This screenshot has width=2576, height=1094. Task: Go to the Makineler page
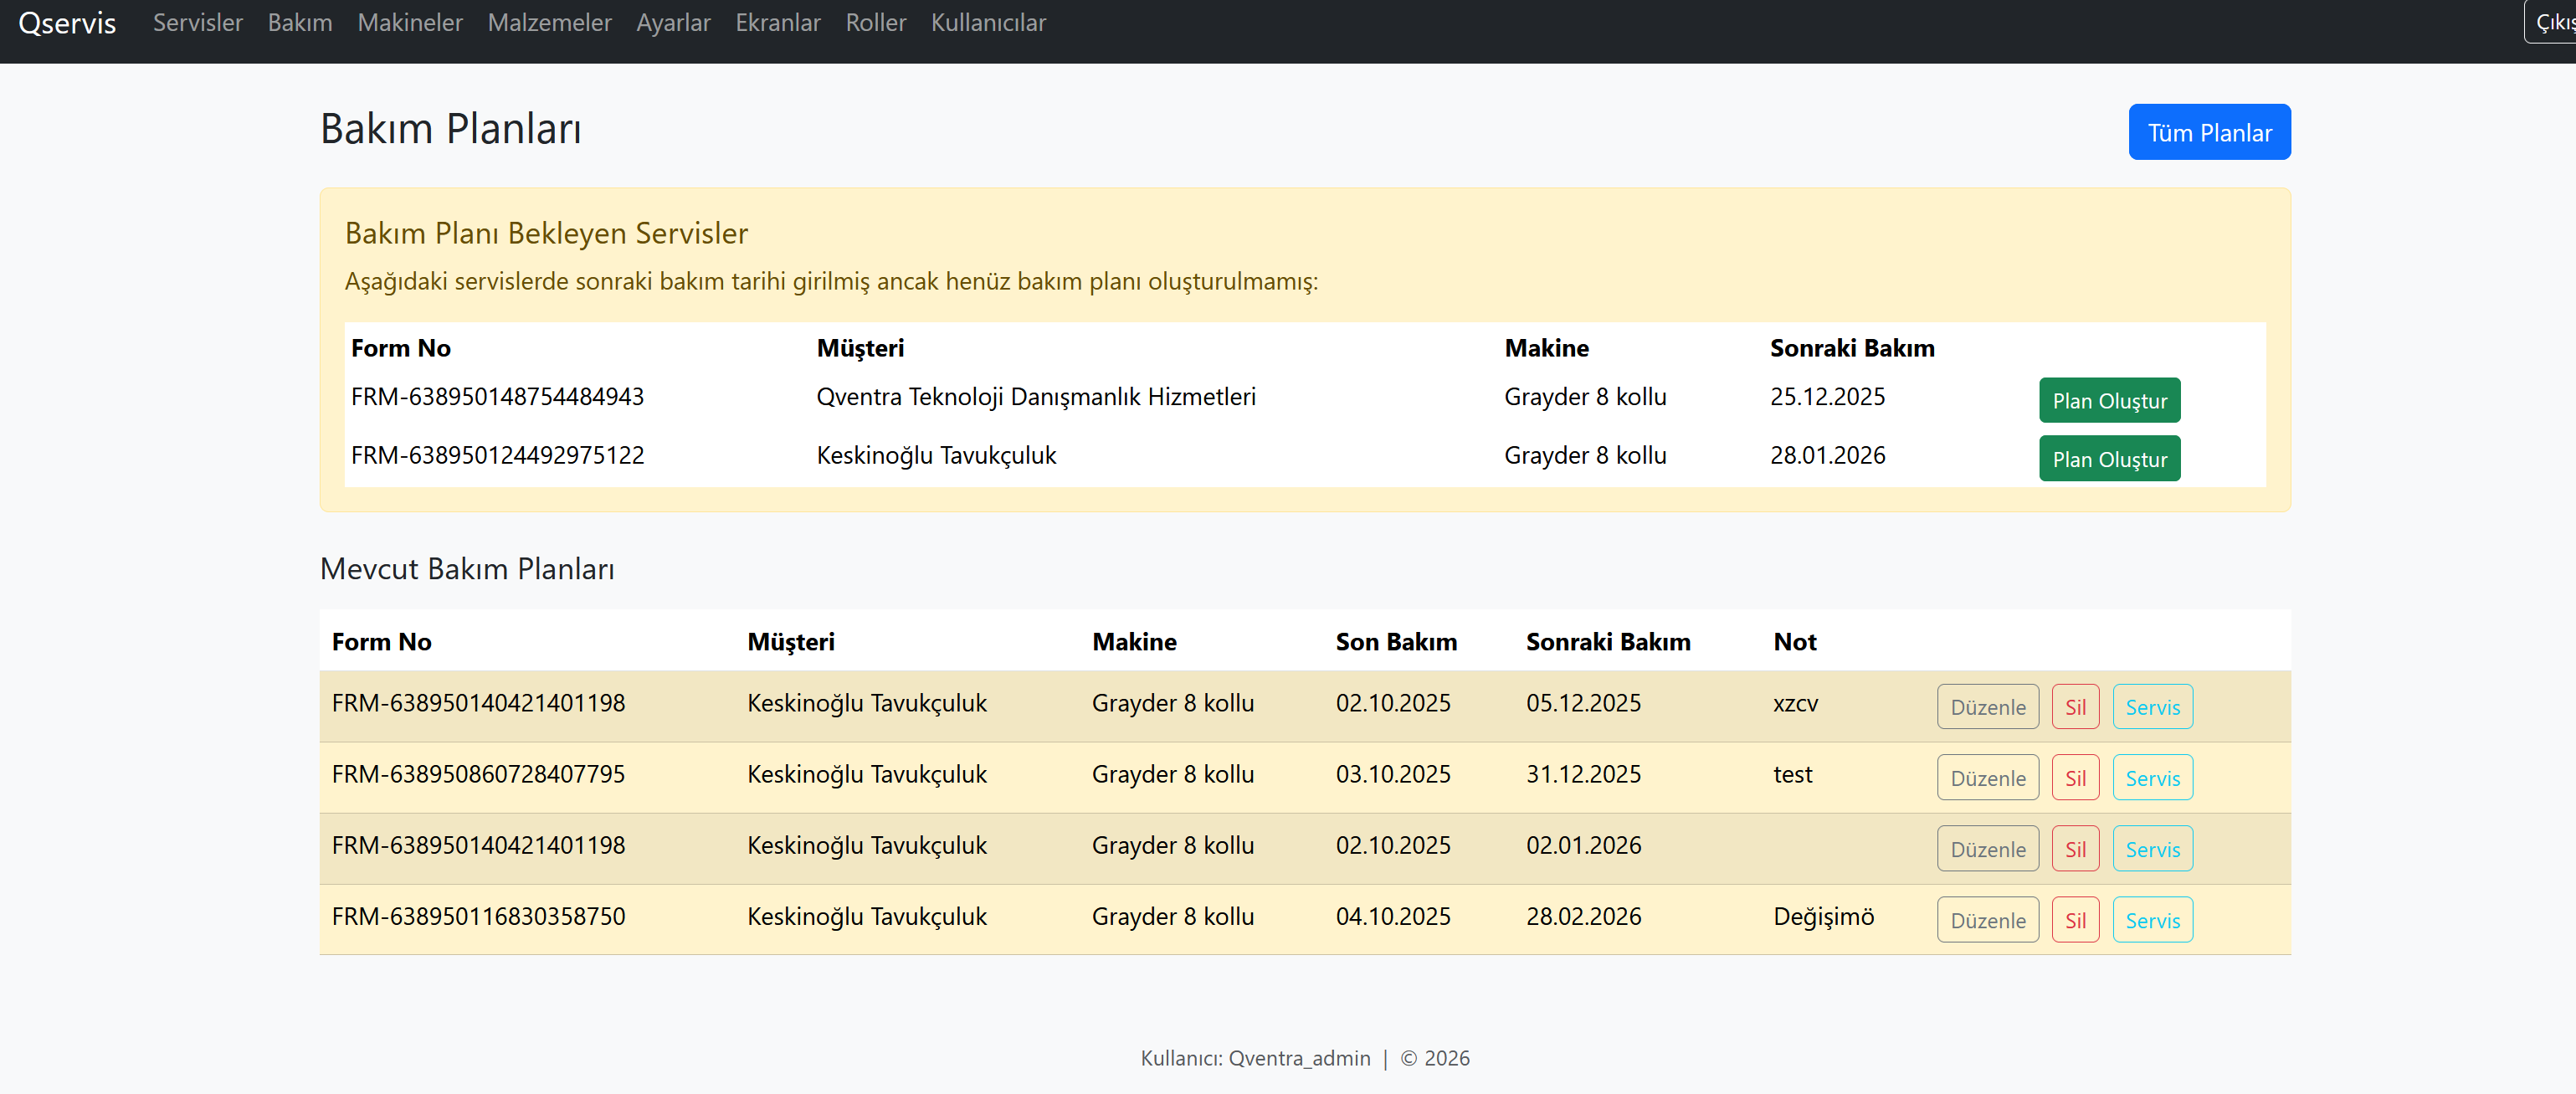pyautogui.click(x=409, y=22)
